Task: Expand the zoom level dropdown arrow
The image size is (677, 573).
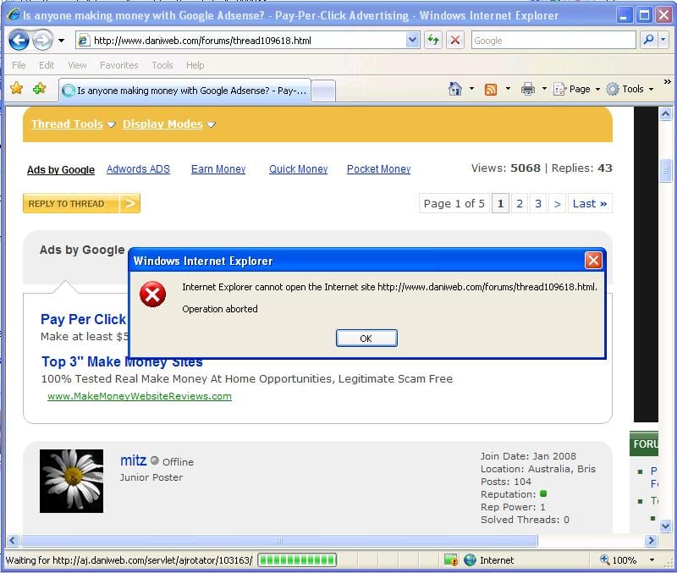Action: 652,560
